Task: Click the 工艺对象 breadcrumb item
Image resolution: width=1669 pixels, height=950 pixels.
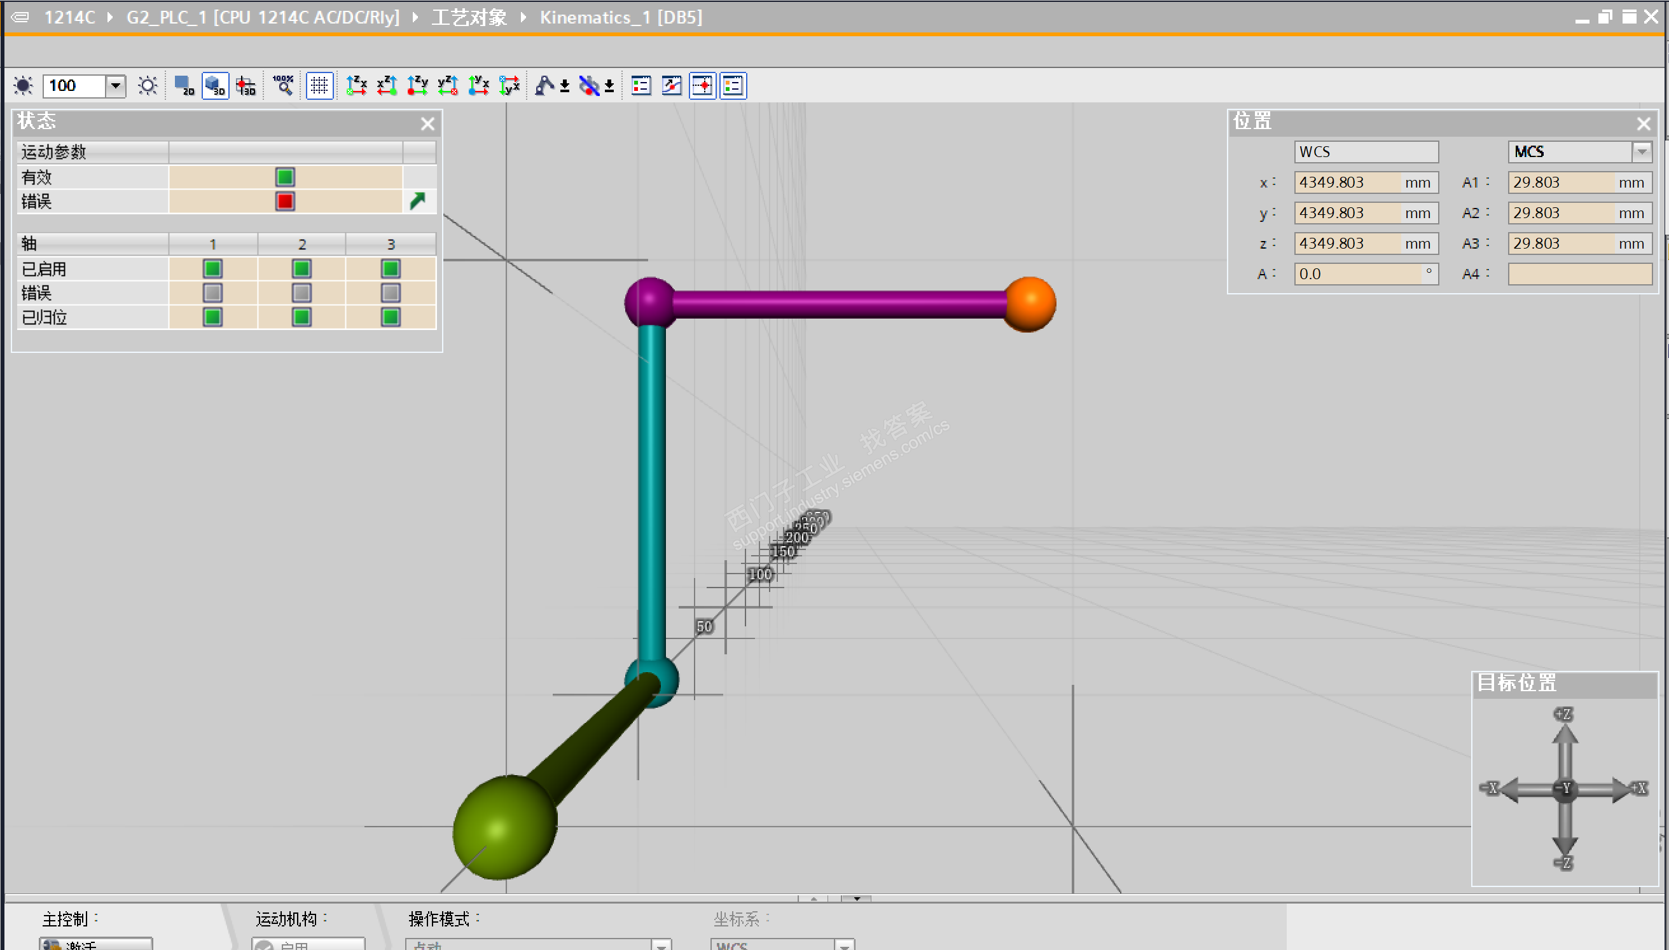Action: (x=469, y=17)
